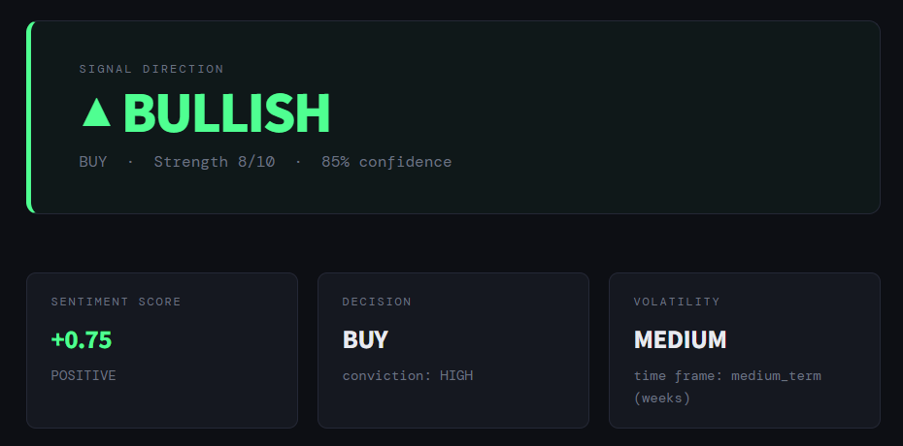
Task: Click the conviction: HIGH text
Action: pyautogui.click(x=408, y=375)
